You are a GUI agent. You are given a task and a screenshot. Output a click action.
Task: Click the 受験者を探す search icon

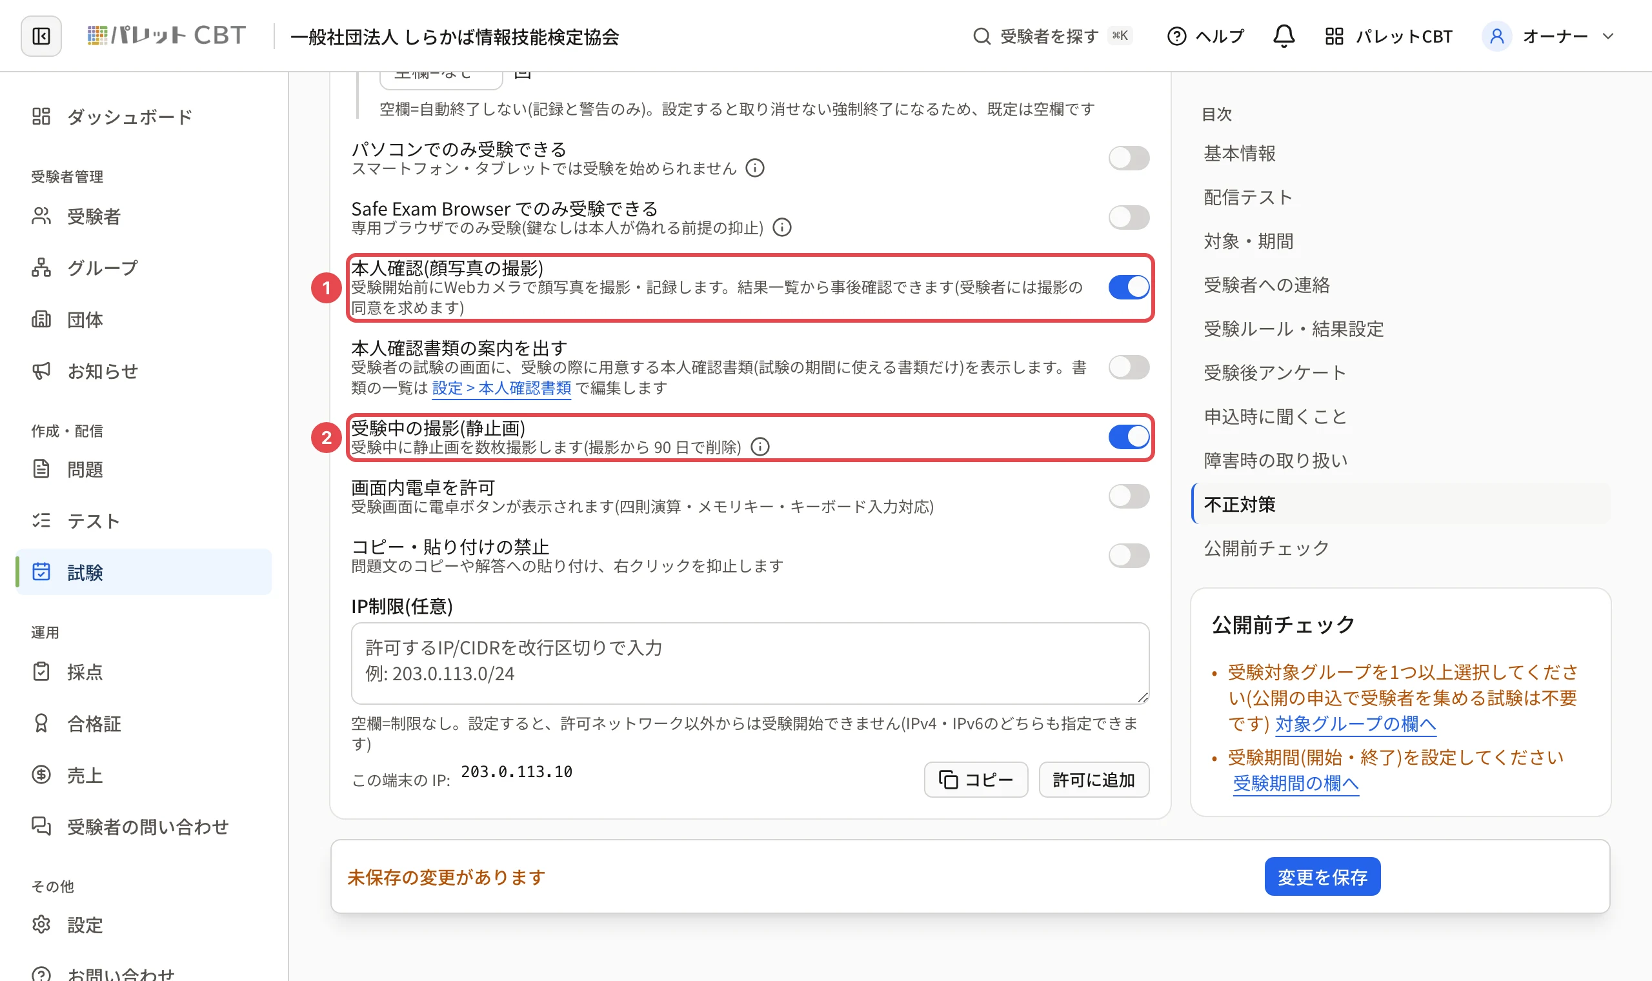tap(982, 35)
